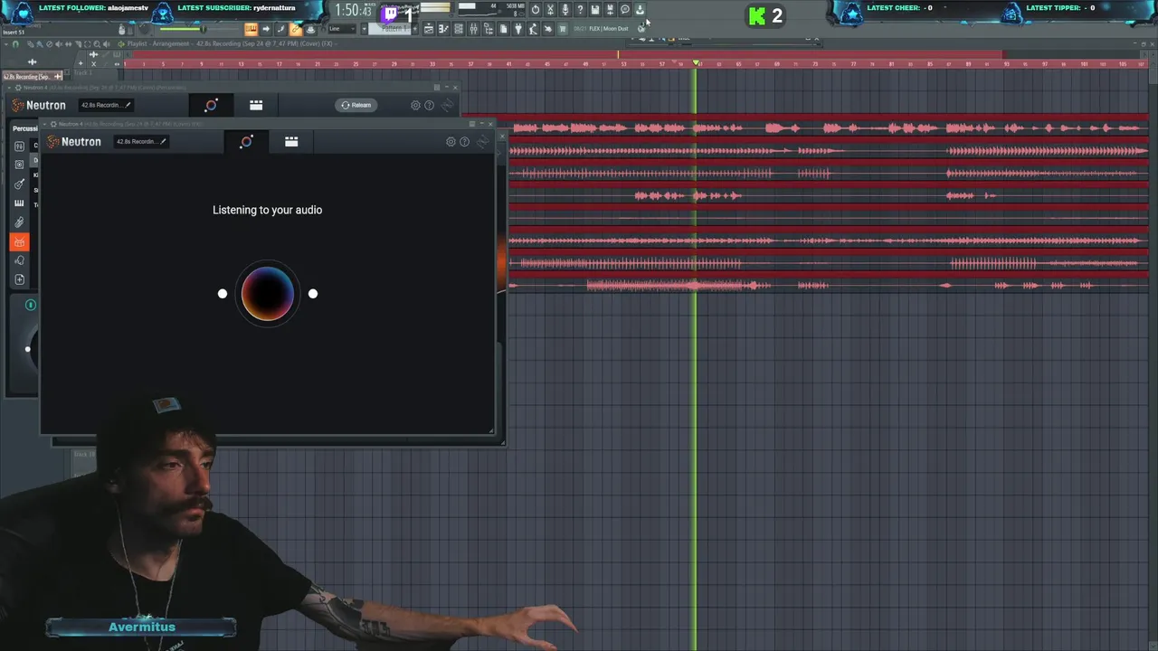Click the save floppy disk toolbar icon
Screen dimensions: 1158x651
tap(594, 9)
